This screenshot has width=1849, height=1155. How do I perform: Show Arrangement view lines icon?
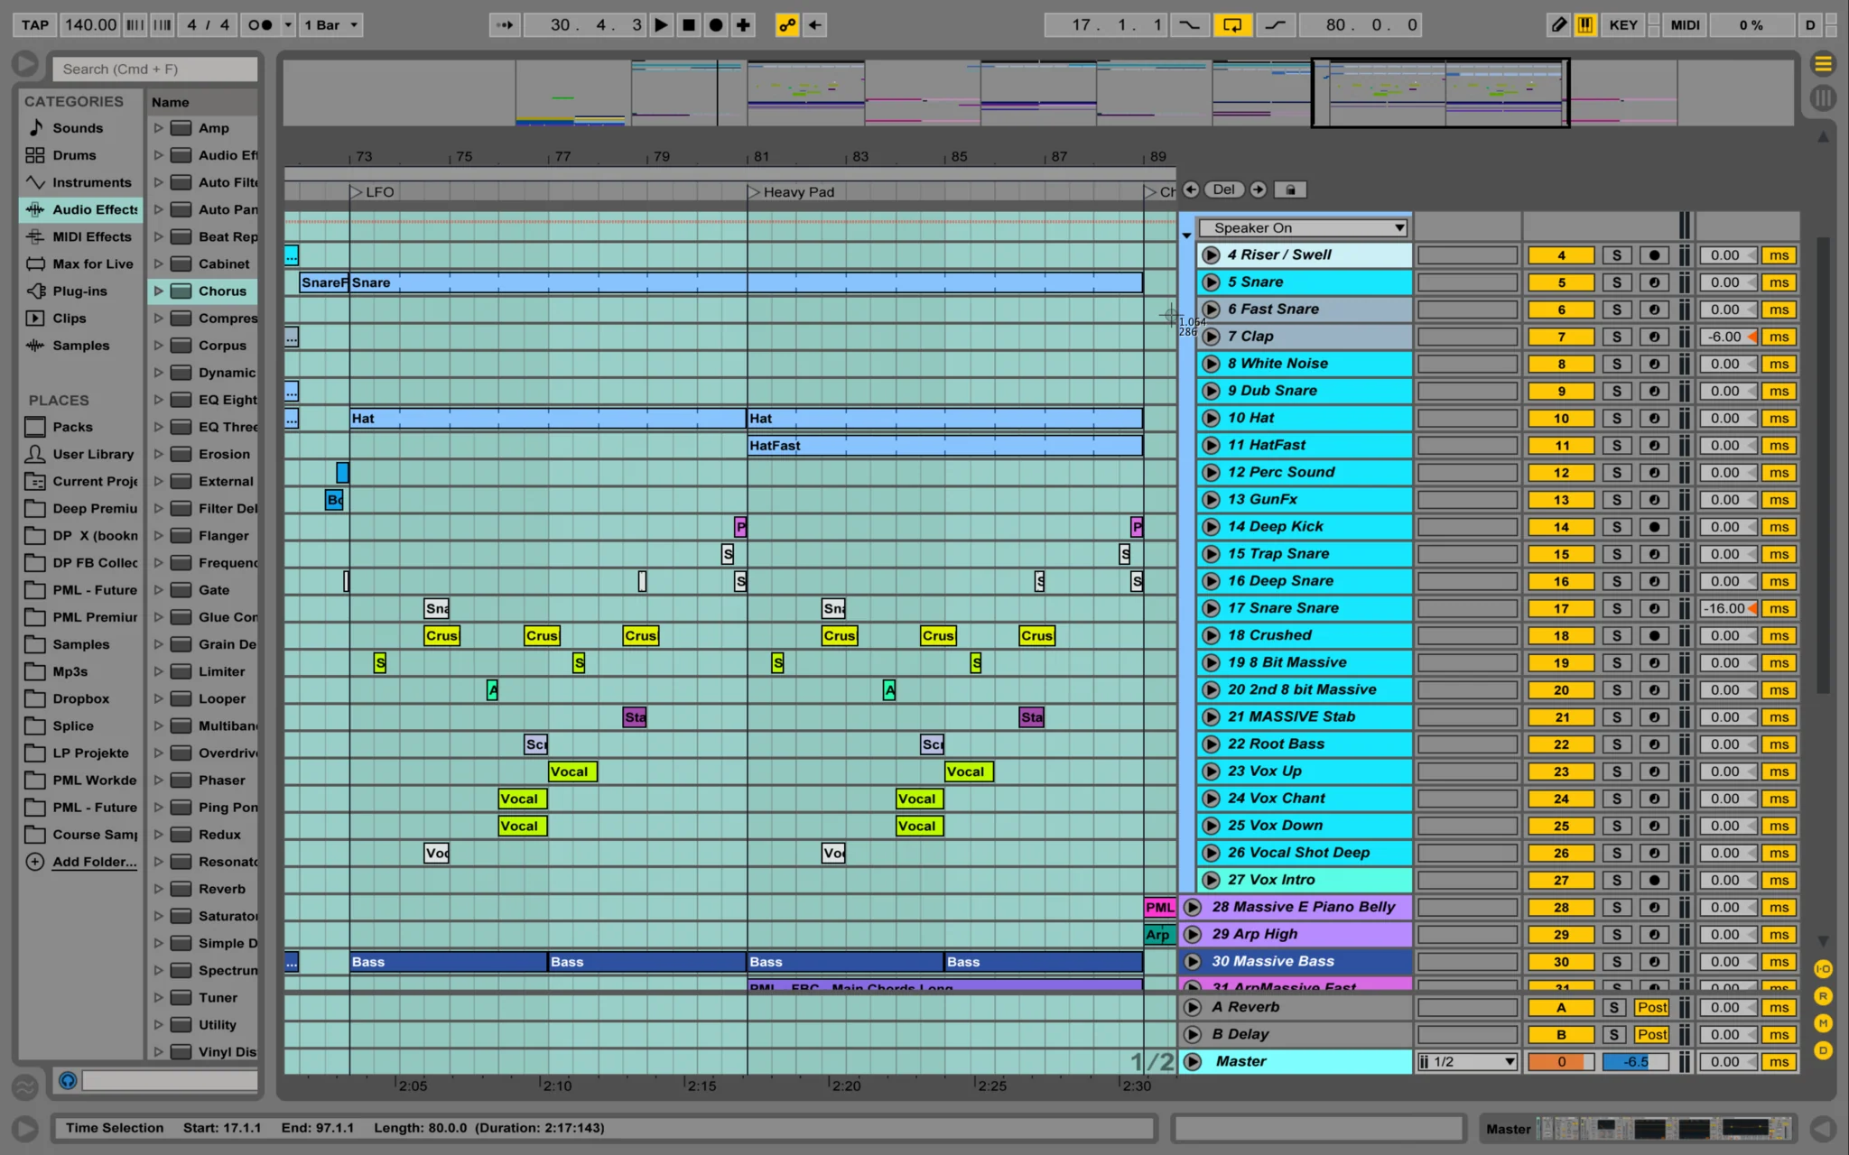coord(1823,63)
